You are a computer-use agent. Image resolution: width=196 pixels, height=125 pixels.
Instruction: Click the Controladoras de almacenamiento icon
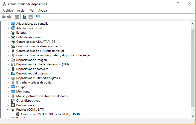13,46
